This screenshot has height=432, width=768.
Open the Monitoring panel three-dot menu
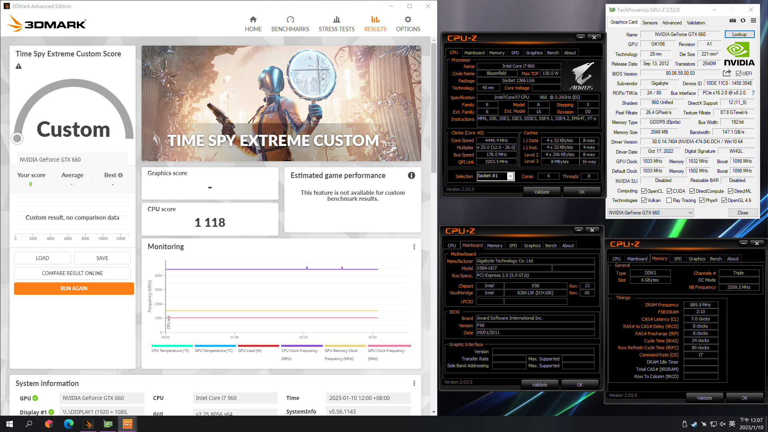pyautogui.click(x=414, y=247)
